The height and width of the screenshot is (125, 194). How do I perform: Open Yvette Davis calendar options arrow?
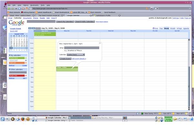tap(26, 58)
